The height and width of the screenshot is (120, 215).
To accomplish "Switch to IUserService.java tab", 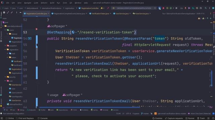I will 142,14.
